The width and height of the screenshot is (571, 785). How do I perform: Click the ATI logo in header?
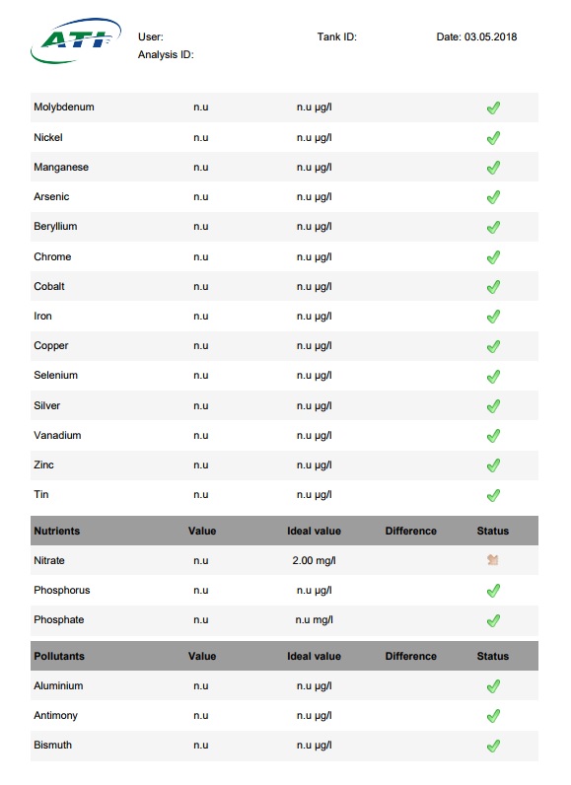click(x=76, y=40)
